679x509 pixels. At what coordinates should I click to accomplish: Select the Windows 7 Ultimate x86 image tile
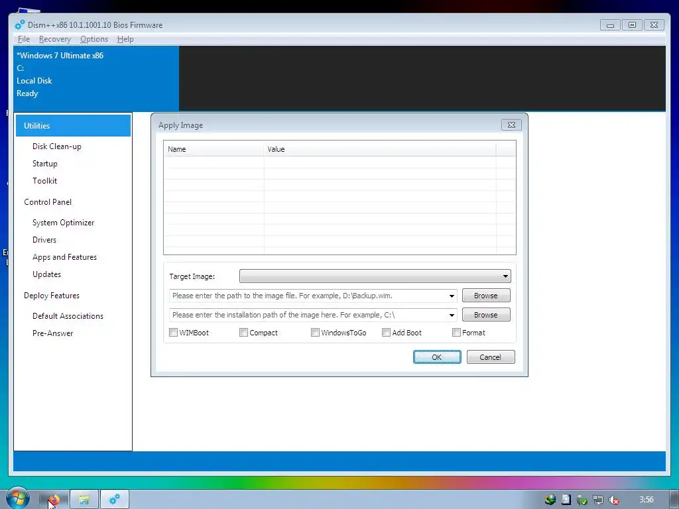click(96, 78)
